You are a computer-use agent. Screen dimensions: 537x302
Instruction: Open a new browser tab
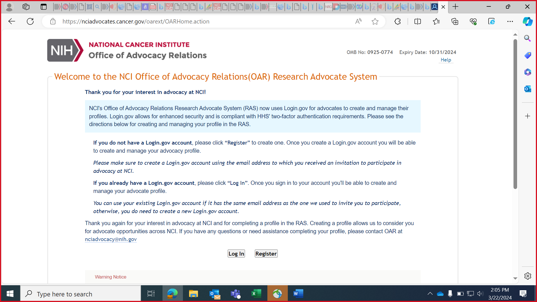(x=455, y=7)
